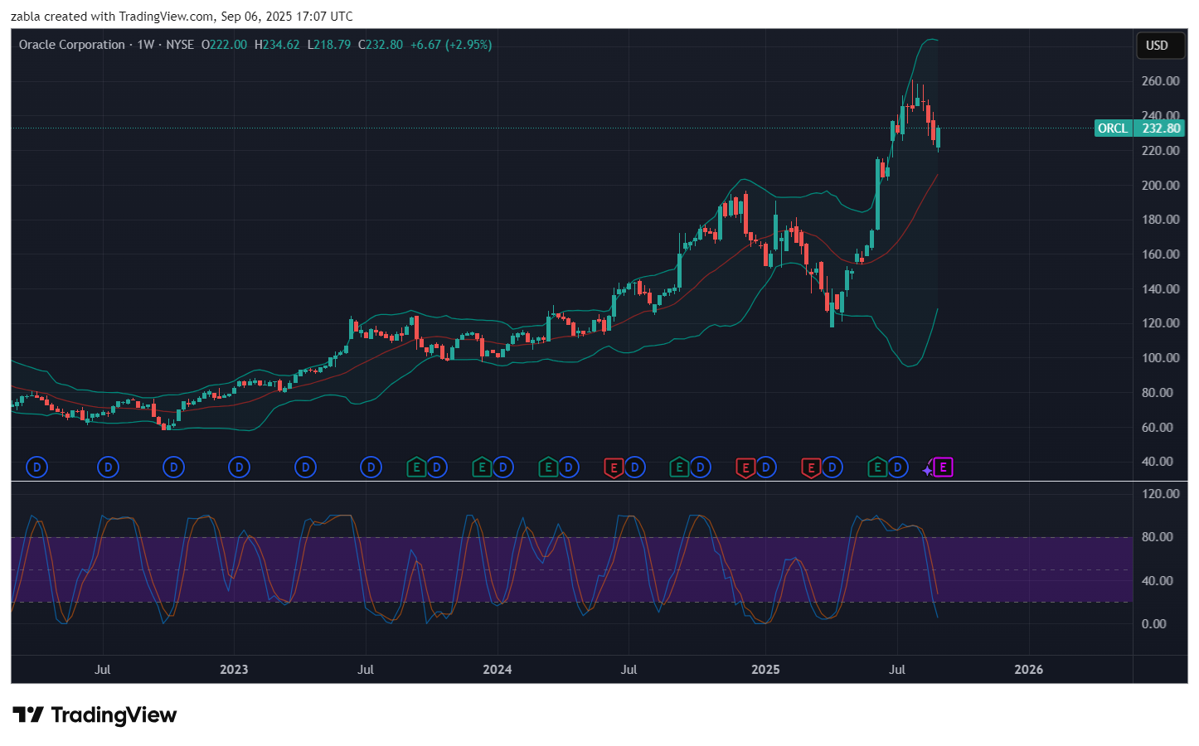The image size is (1199, 746).
Task: Click the 80.00 stochastic axis label
Action: (1157, 537)
